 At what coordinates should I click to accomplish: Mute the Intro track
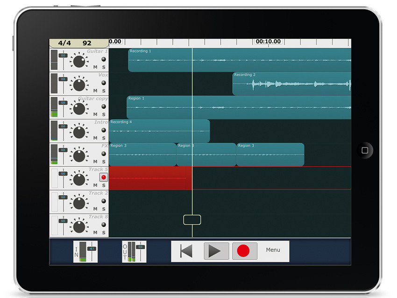(95, 138)
